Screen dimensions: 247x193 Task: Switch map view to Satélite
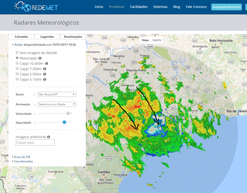coord(157,40)
